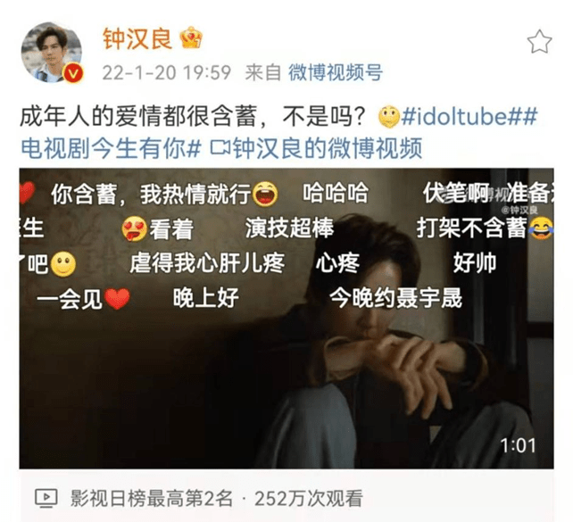The height and width of the screenshot is (522, 573).
Task: Click the 1:01 video duration label
Action: 518,445
